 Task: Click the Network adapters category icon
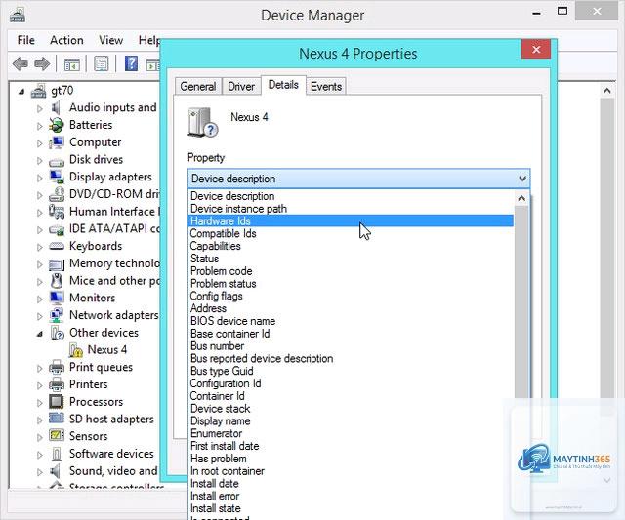pyautogui.click(x=57, y=315)
